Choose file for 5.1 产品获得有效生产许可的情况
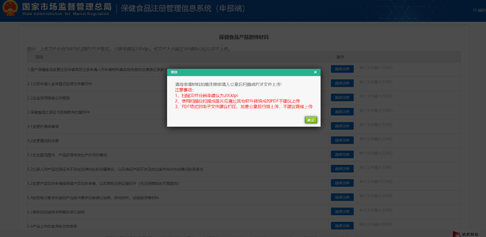486x237 pixels. coord(342,155)
